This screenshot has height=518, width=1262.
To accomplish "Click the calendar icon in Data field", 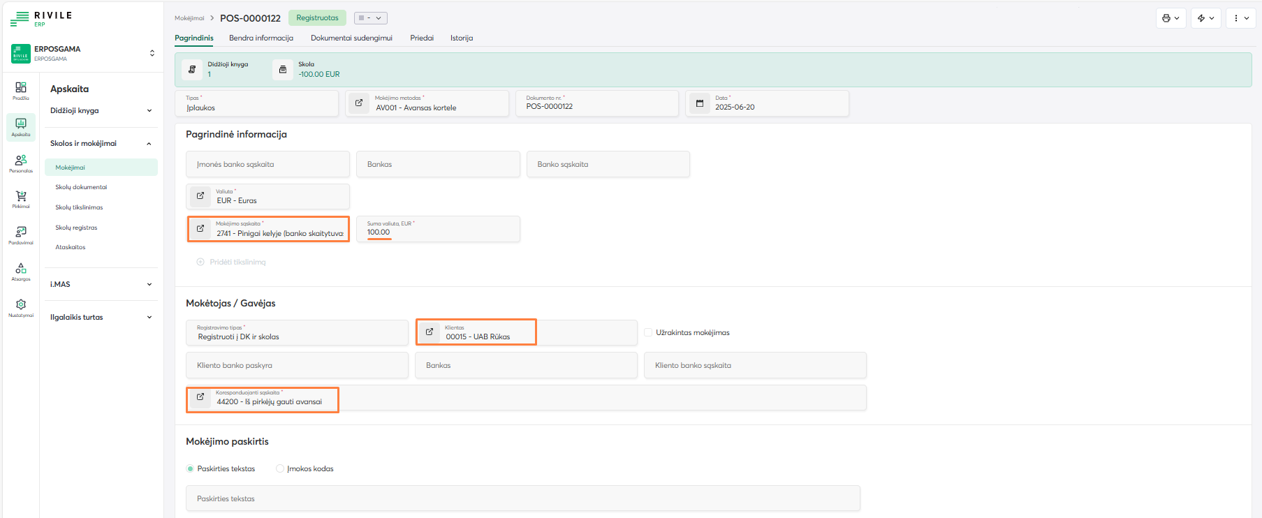I will (700, 103).
